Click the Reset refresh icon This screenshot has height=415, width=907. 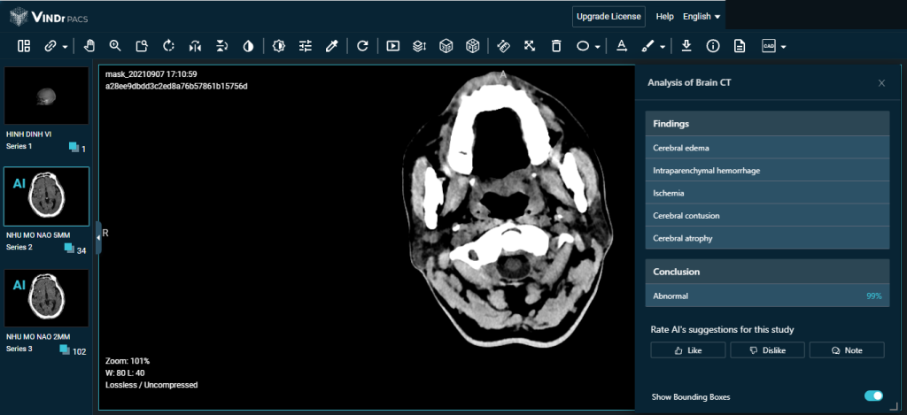click(362, 45)
